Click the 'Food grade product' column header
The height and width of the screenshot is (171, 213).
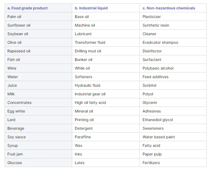pyautogui.click(x=27, y=8)
